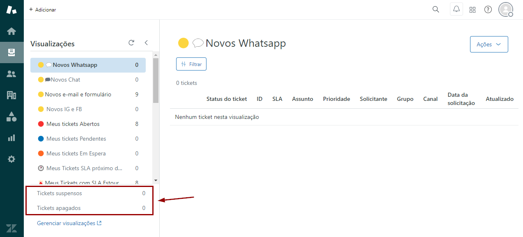Expand the Ações dropdown
Screen dimensions: 523x237
(489, 44)
